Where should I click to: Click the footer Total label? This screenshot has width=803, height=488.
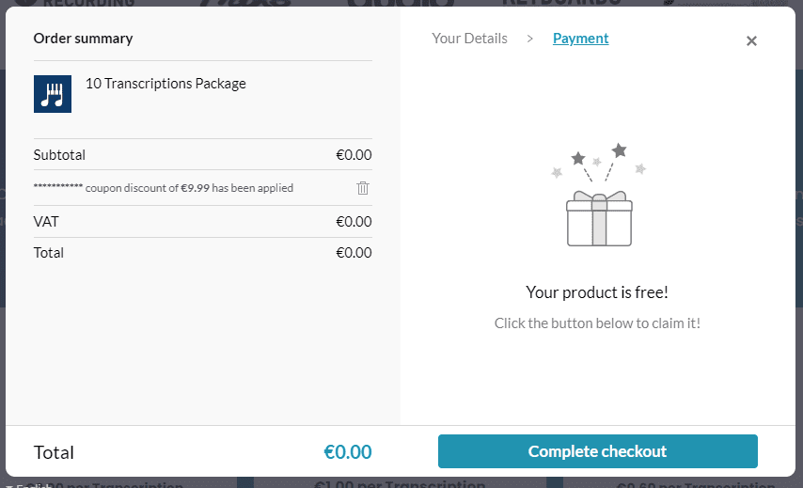click(x=54, y=452)
